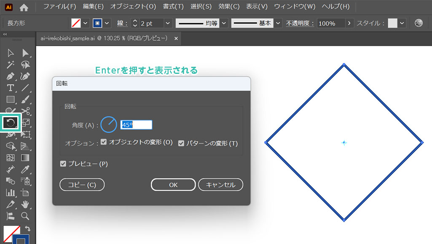Click the fill color swatch in control bar
This screenshot has width=432, height=244.
[75, 24]
